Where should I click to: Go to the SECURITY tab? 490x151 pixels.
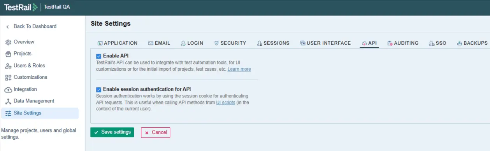click(x=230, y=43)
